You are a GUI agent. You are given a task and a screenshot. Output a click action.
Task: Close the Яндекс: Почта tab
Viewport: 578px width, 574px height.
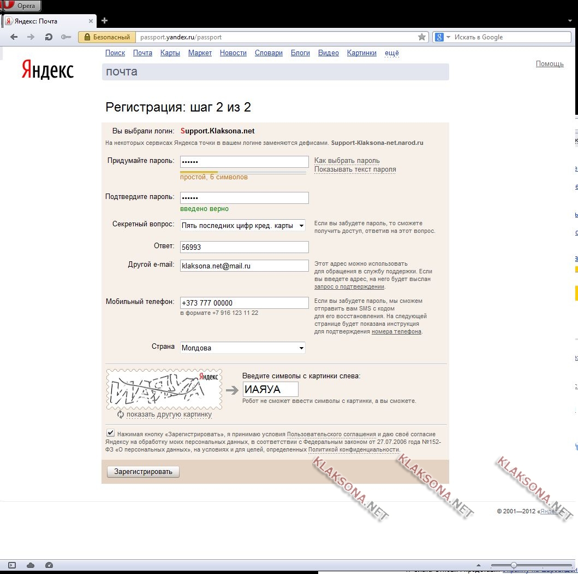(91, 21)
